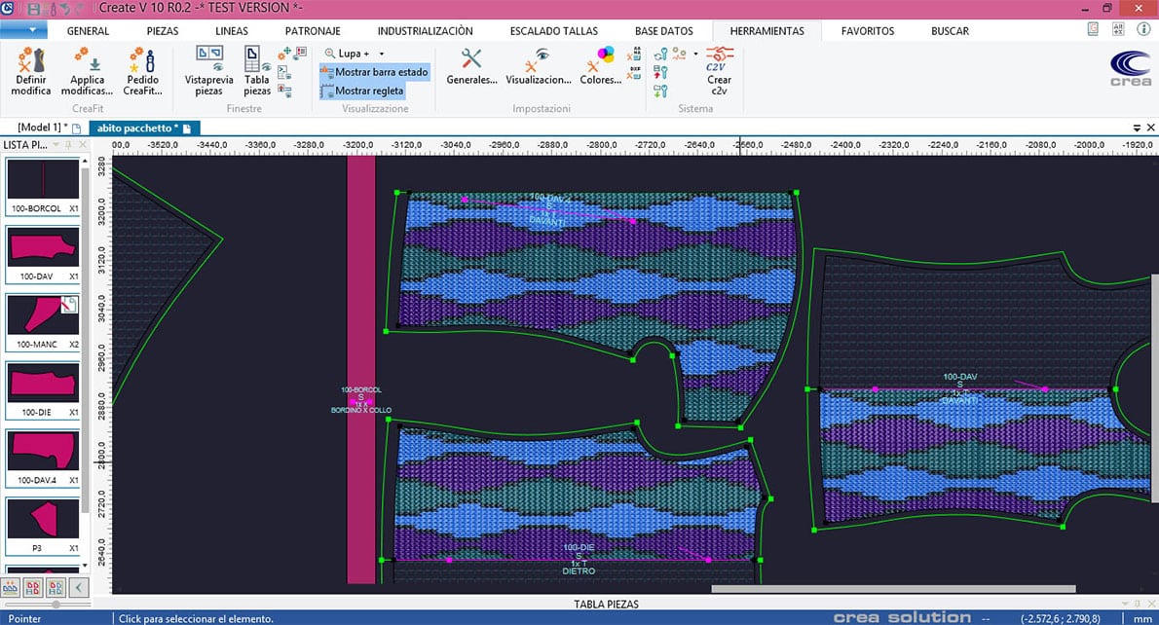Click the Applica modificas tool

(87, 71)
